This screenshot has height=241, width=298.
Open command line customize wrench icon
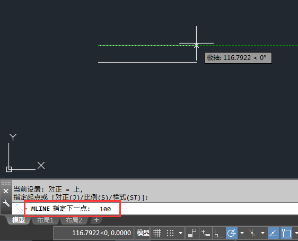(x=6, y=203)
